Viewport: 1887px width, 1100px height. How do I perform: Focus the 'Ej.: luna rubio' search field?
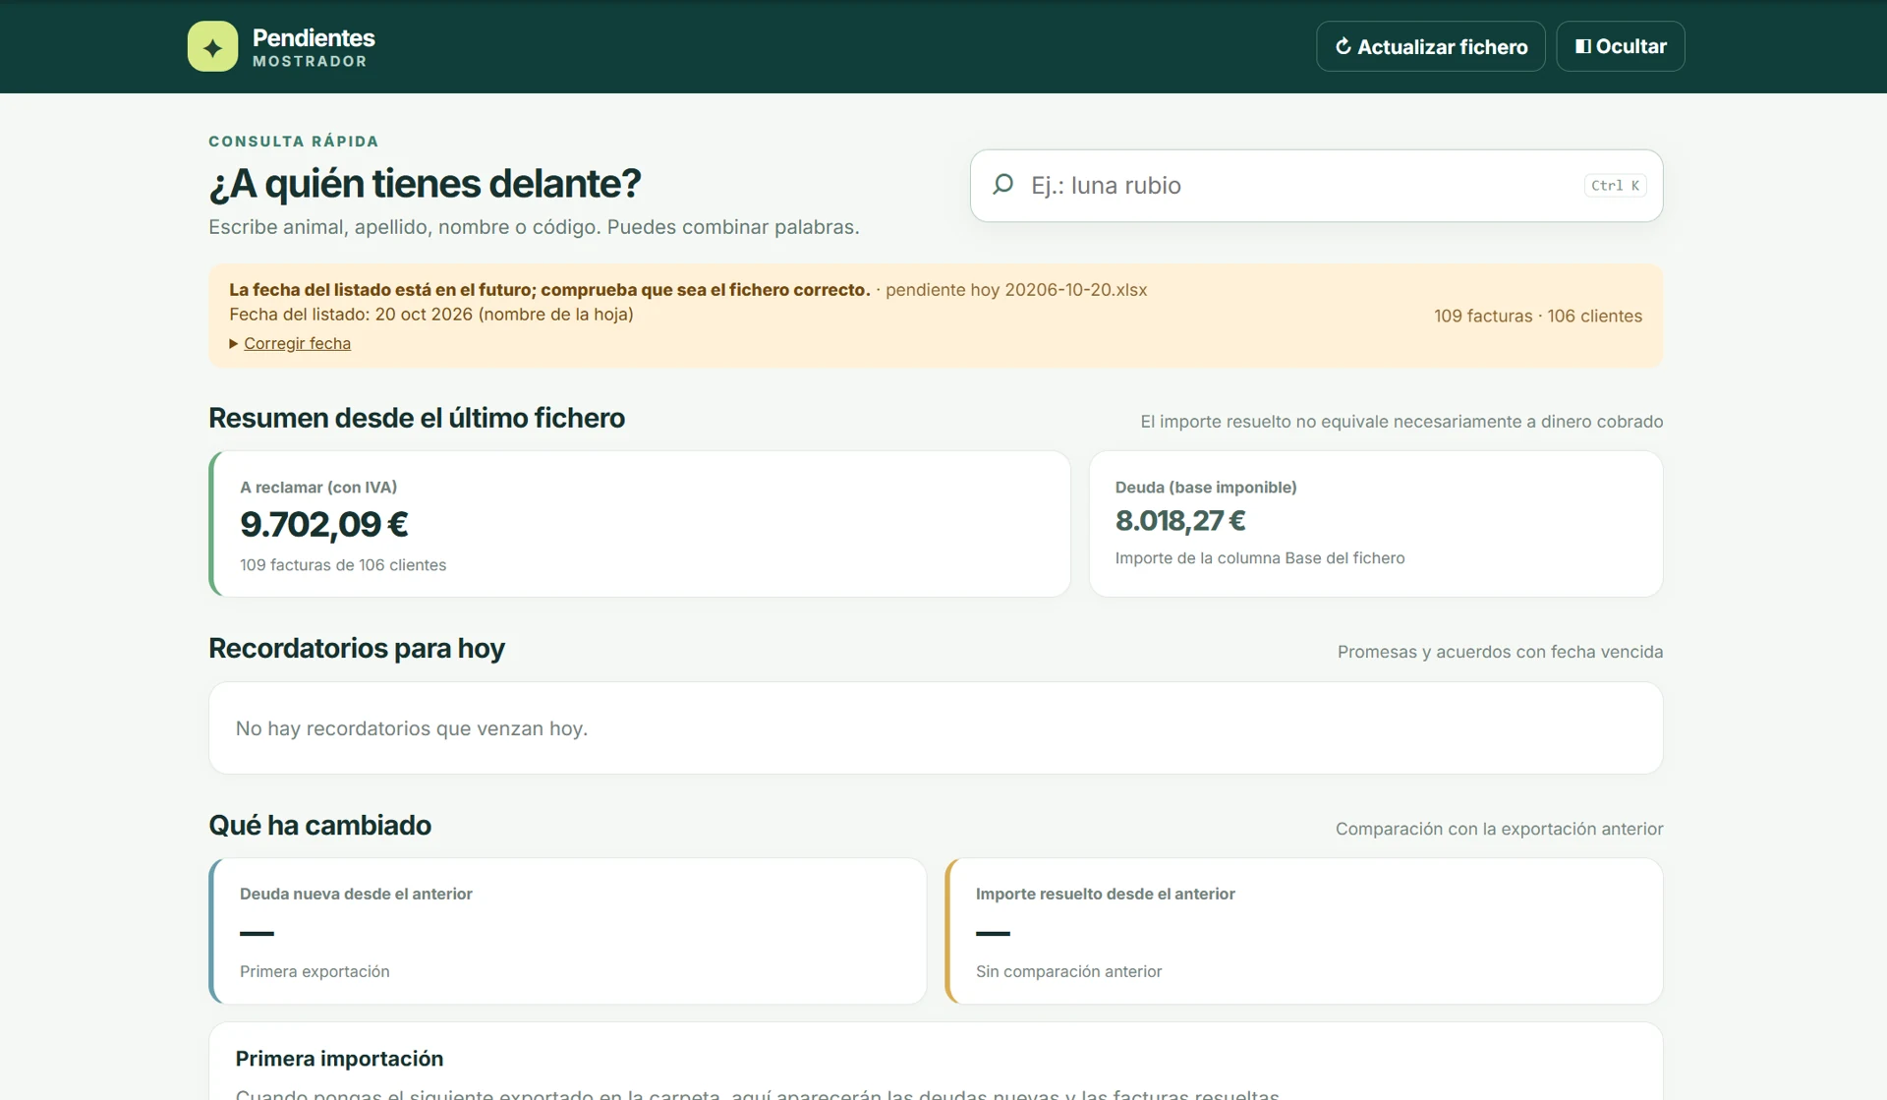click(1316, 186)
